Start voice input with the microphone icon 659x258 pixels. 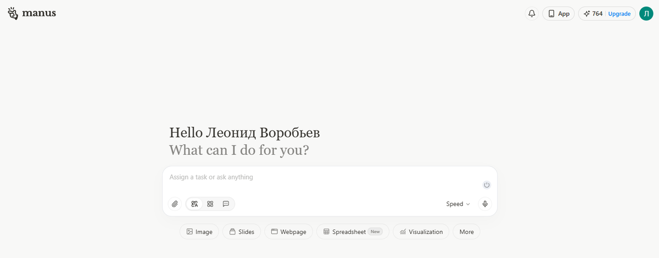[x=485, y=204]
